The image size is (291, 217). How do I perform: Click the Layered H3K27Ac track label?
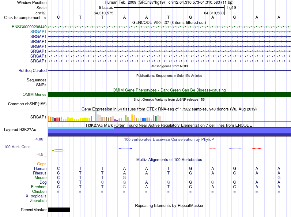pos(20,130)
